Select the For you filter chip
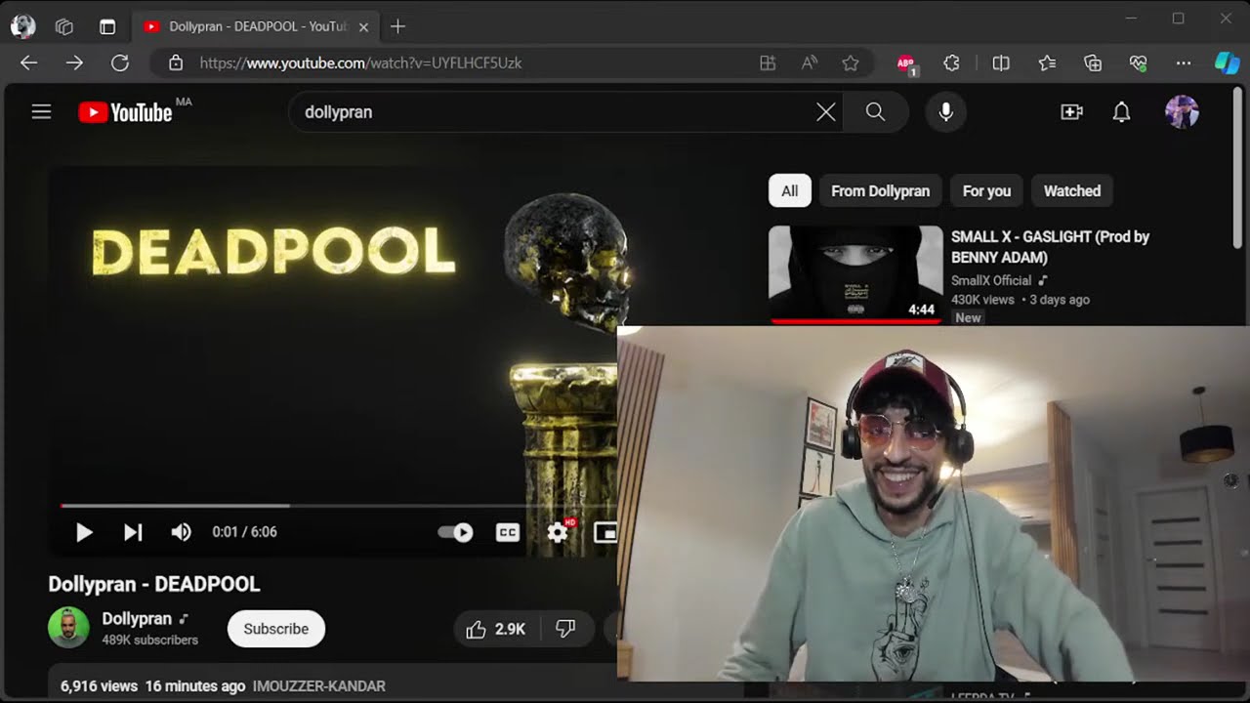This screenshot has width=1250, height=703. 986,191
